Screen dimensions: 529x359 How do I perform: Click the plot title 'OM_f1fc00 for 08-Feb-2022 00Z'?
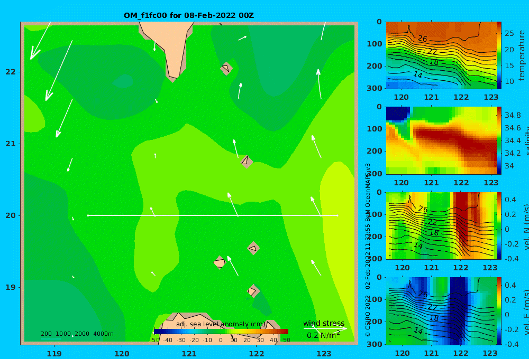click(x=189, y=15)
